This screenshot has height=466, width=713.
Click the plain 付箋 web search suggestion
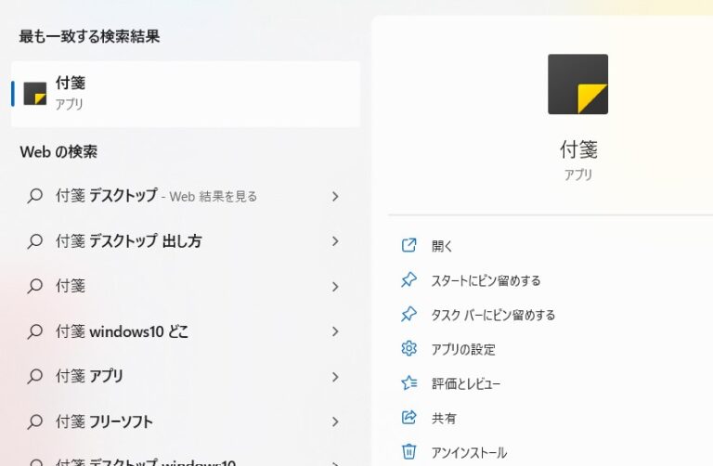[x=71, y=286]
